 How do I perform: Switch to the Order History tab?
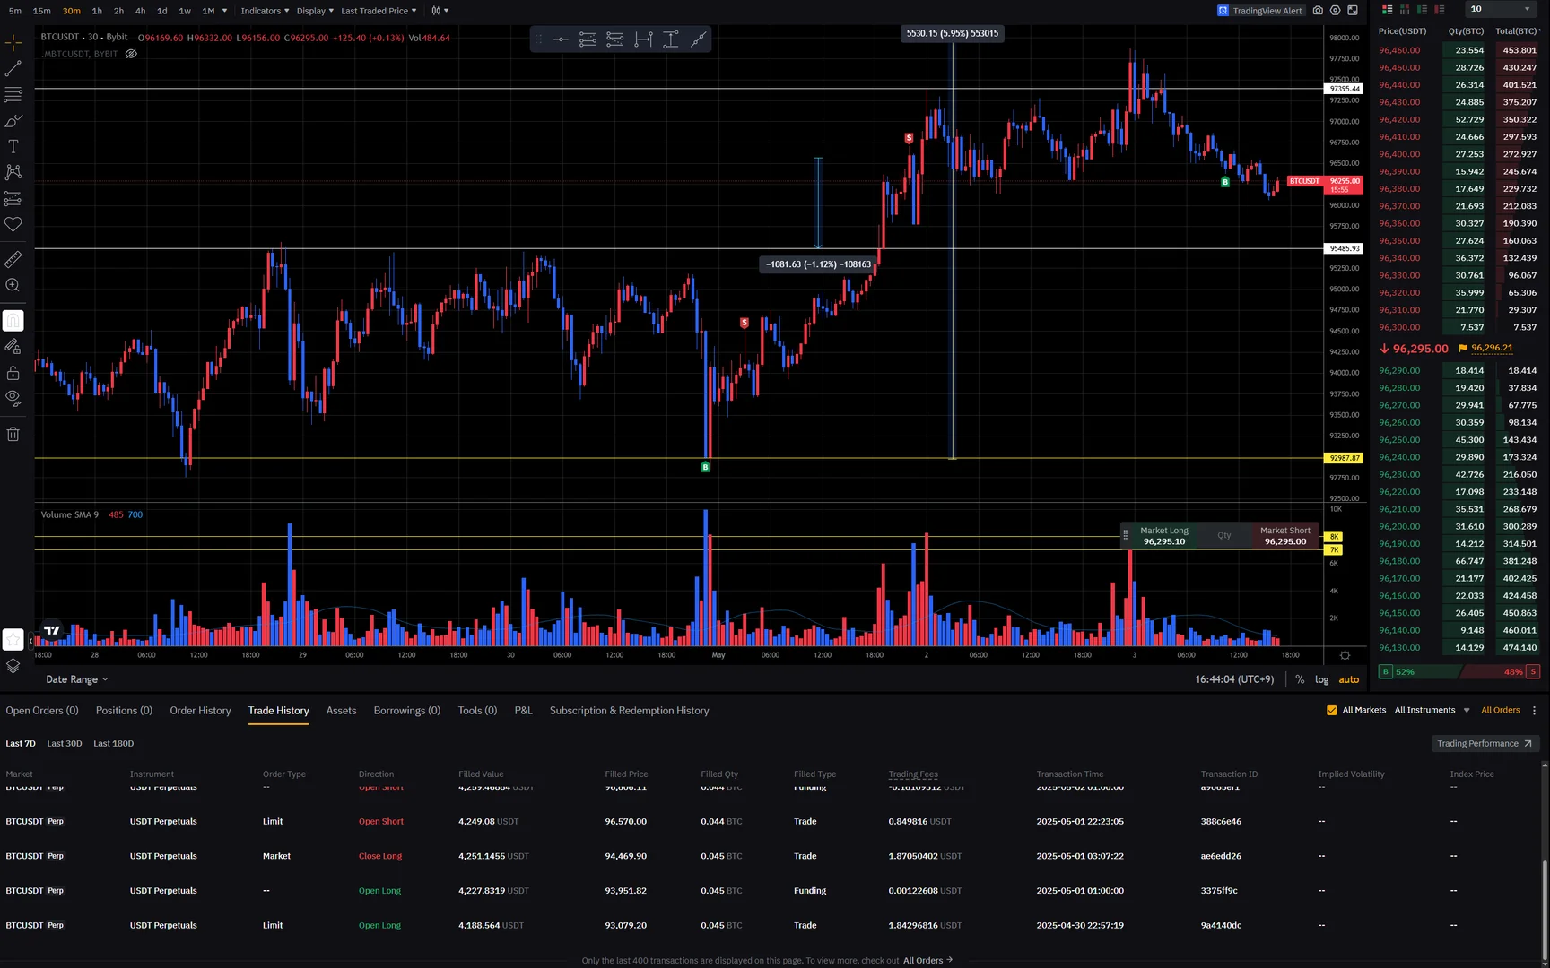[200, 711]
